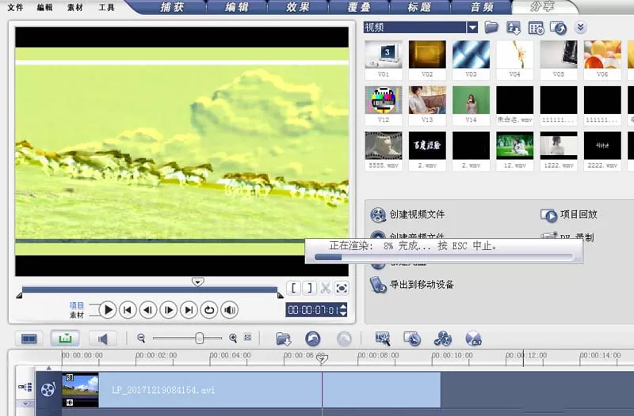Click the 项目回放 playback icon
The height and width of the screenshot is (416, 634).
coord(548,215)
